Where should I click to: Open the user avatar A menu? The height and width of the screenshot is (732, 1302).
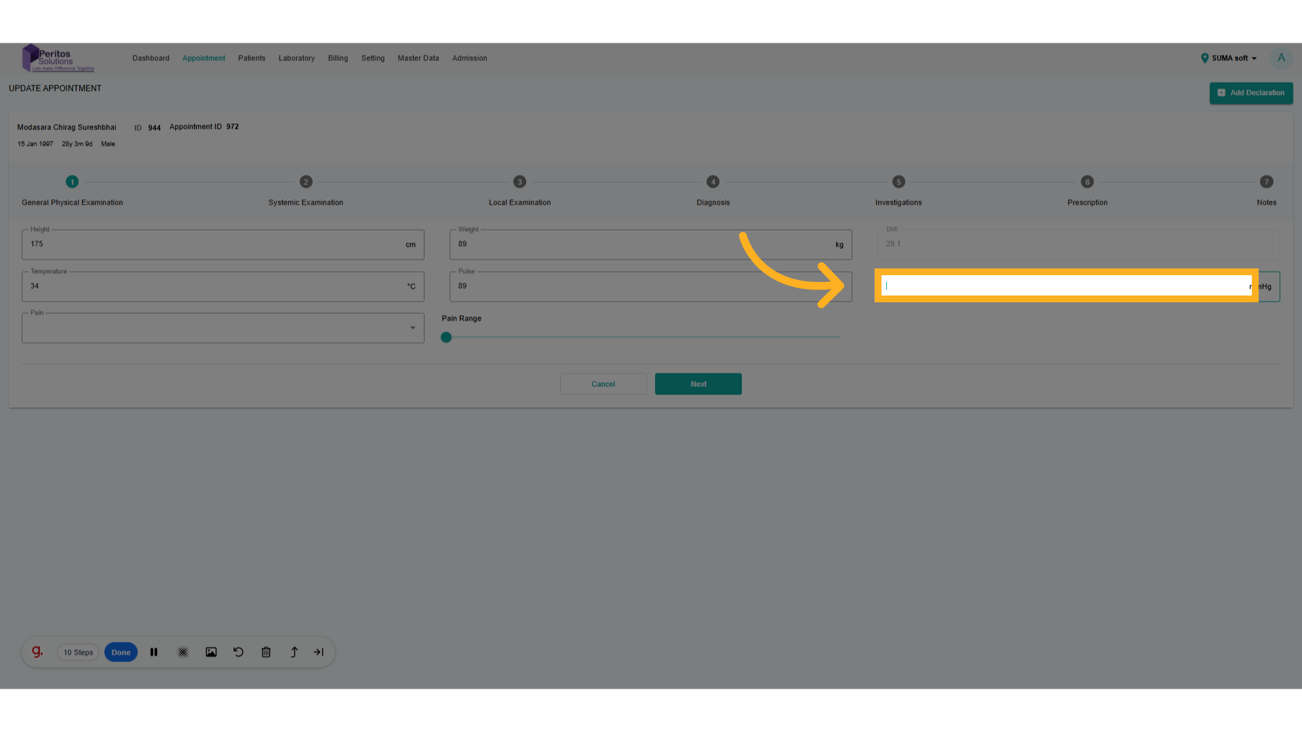tap(1281, 58)
